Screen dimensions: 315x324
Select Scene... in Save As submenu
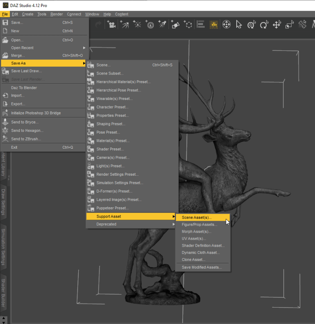pos(132,65)
